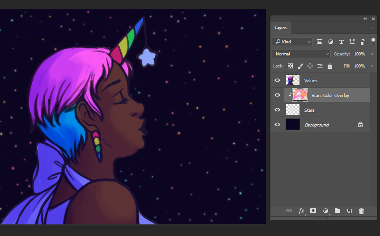Select the Stars Color Overlay thumbnail
Viewport: 380px width, 236px height.
pos(300,95)
